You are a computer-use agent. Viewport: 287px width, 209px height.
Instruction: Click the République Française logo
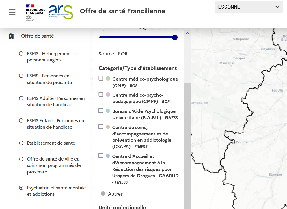coord(35,12)
